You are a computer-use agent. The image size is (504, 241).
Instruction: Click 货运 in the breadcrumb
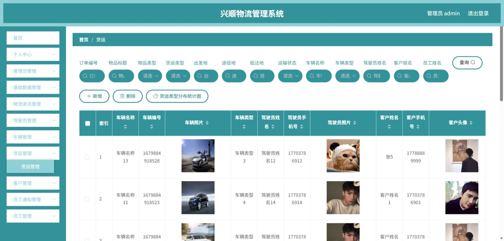tap(101, 40)
